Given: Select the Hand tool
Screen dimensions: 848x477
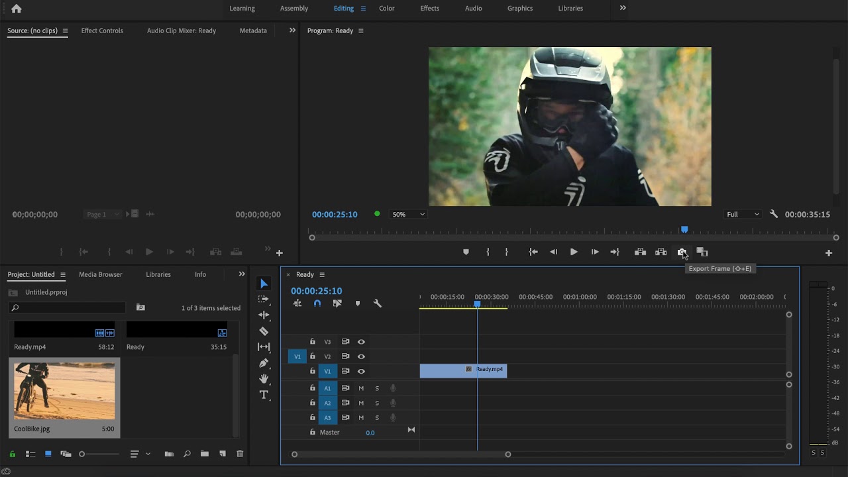Looking at the screenshot, I should tap(264, 379).
